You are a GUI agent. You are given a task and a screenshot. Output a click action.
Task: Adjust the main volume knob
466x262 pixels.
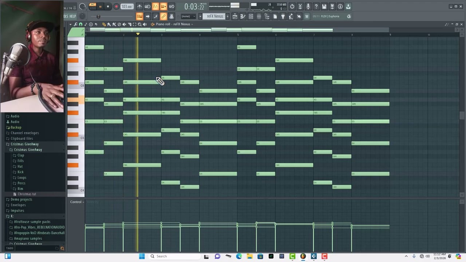82,6
